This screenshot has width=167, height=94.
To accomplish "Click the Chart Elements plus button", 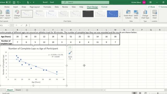I will tap(70, 47).
